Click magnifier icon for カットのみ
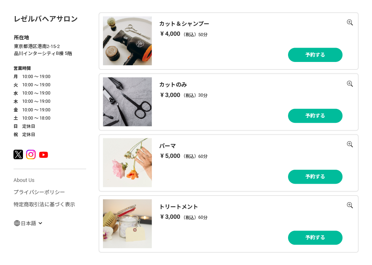Screen dimensions: 372x265 pos(350,84)
